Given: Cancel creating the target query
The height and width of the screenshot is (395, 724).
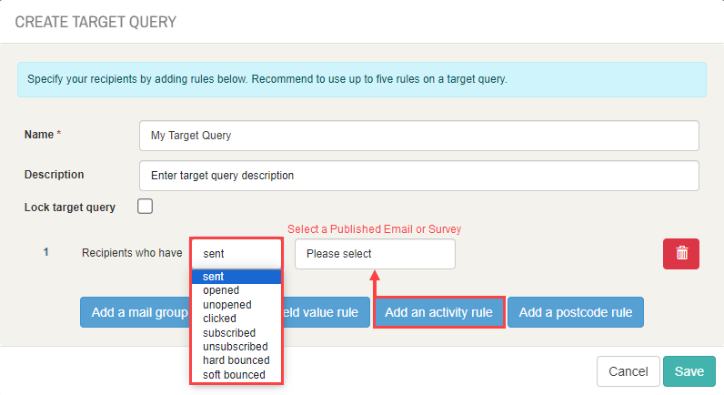Looking at the screenshot, I should click(x=628, y=371).
